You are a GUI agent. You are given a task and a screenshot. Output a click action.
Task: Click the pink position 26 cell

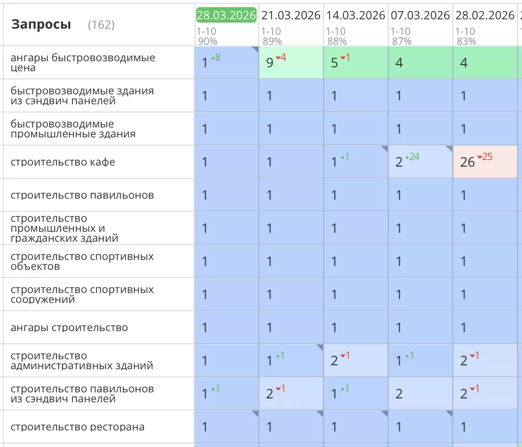[485, 162]
